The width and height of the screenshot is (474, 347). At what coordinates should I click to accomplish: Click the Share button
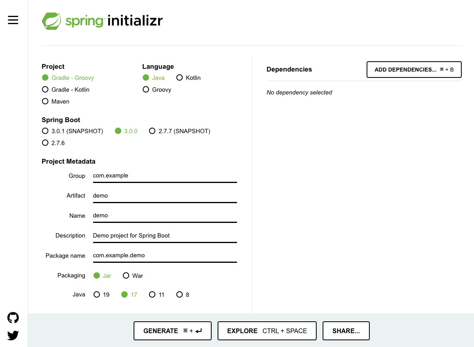pyautogui.click(x=346, y=331)
